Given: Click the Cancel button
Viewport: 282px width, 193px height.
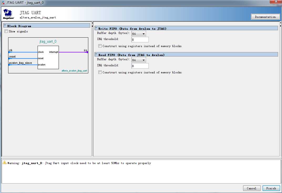Looking at the screenshot, I should [x=252, y=188].
